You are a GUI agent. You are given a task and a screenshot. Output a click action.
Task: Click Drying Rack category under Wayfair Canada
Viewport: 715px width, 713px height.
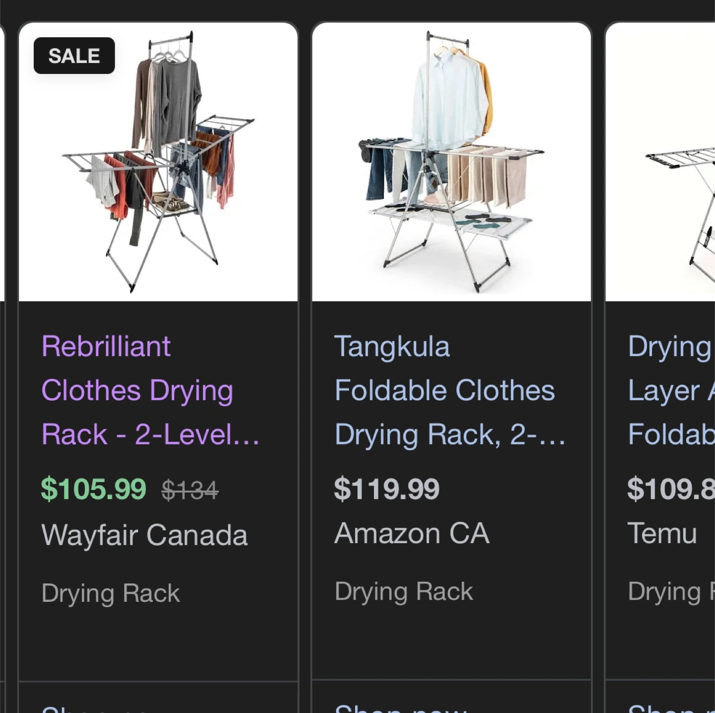point(111,593)
